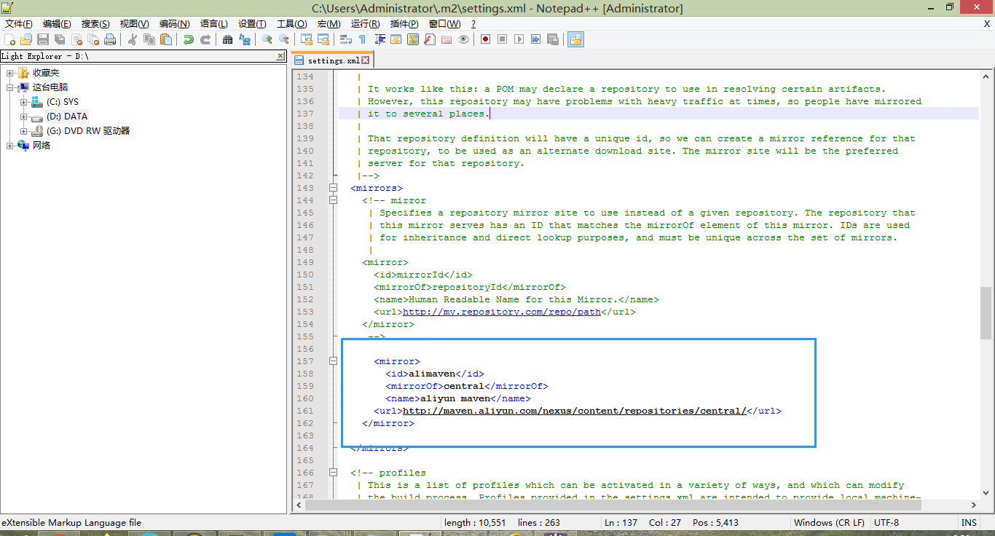Cut the selection with the scissors icon
995x536 pixels.
pyautogui.click(x=133, y=39)
